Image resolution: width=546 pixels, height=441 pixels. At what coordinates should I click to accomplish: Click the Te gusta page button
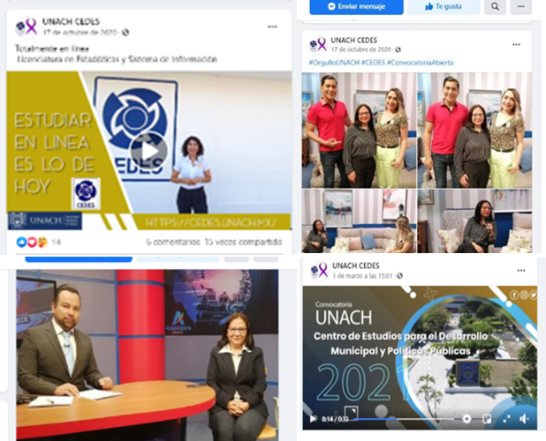[x=444, y=6]
